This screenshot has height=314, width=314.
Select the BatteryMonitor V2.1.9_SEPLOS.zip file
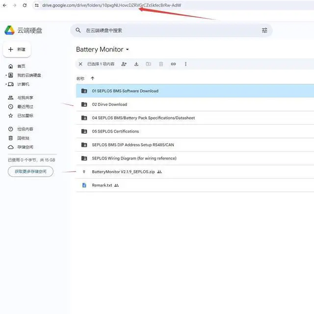(x=123, y=172)
